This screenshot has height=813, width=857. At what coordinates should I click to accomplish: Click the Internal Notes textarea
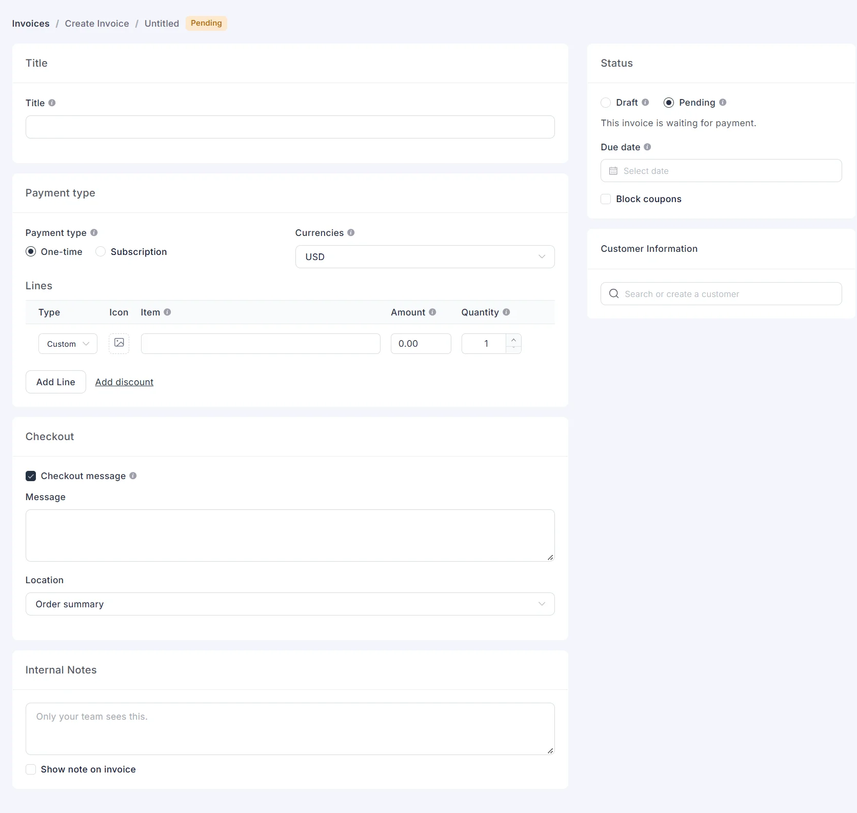point(290,729)
